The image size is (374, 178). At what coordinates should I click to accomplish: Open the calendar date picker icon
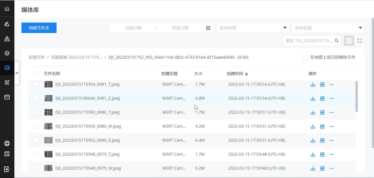pyautogui.click(x=208, y=28)
